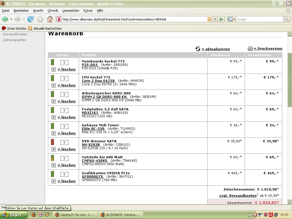292x219 pixels.
Task: Open the HD321KJ product link
Action: (90, 113)
